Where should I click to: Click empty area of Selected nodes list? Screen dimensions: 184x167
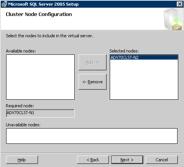click(x=144, y=80)
